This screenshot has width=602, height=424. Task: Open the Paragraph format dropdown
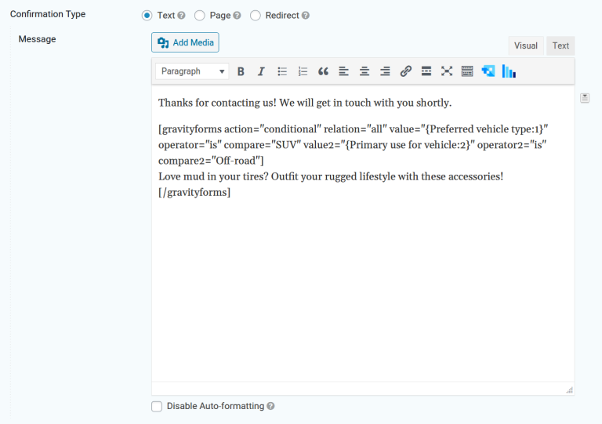point(192,71)
